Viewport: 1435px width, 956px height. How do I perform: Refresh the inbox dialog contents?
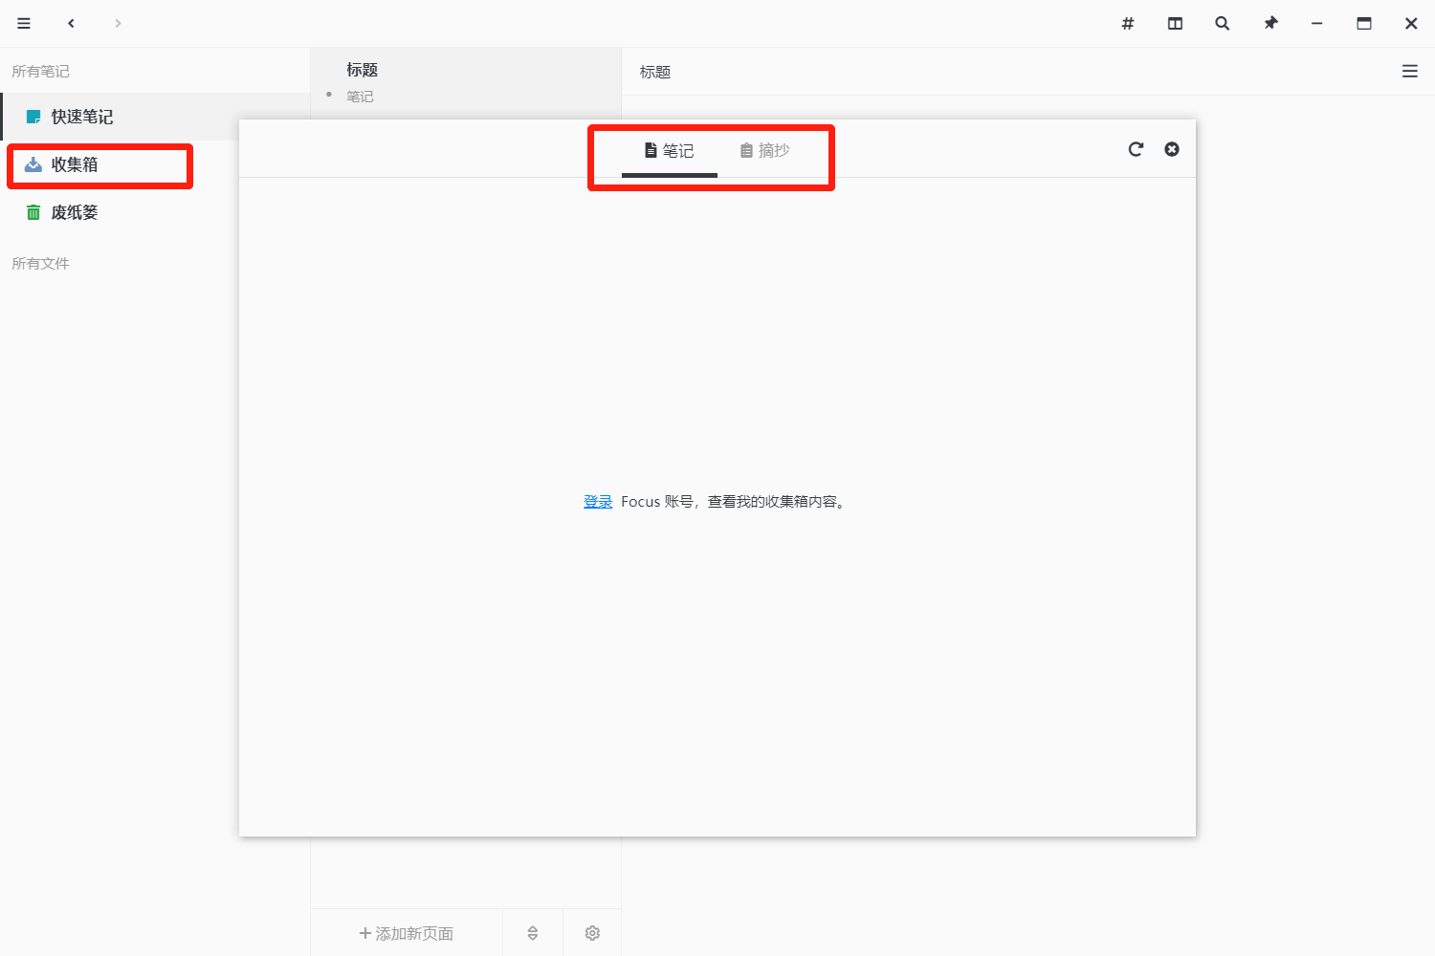[x=1136, y=149]
